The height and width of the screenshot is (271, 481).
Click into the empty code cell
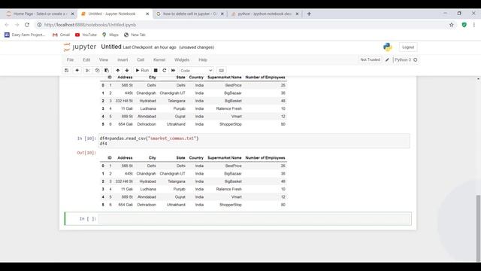(x=254, y=218)
